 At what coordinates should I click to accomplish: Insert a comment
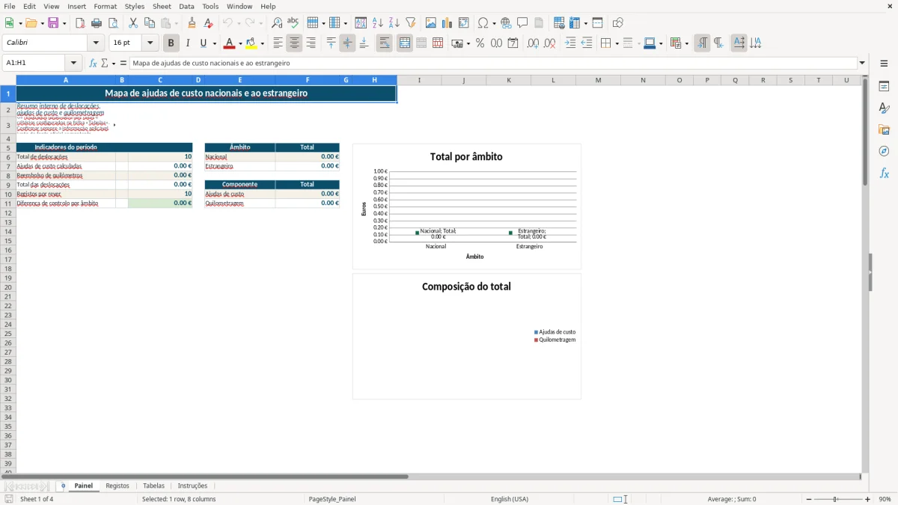(522, 23)
